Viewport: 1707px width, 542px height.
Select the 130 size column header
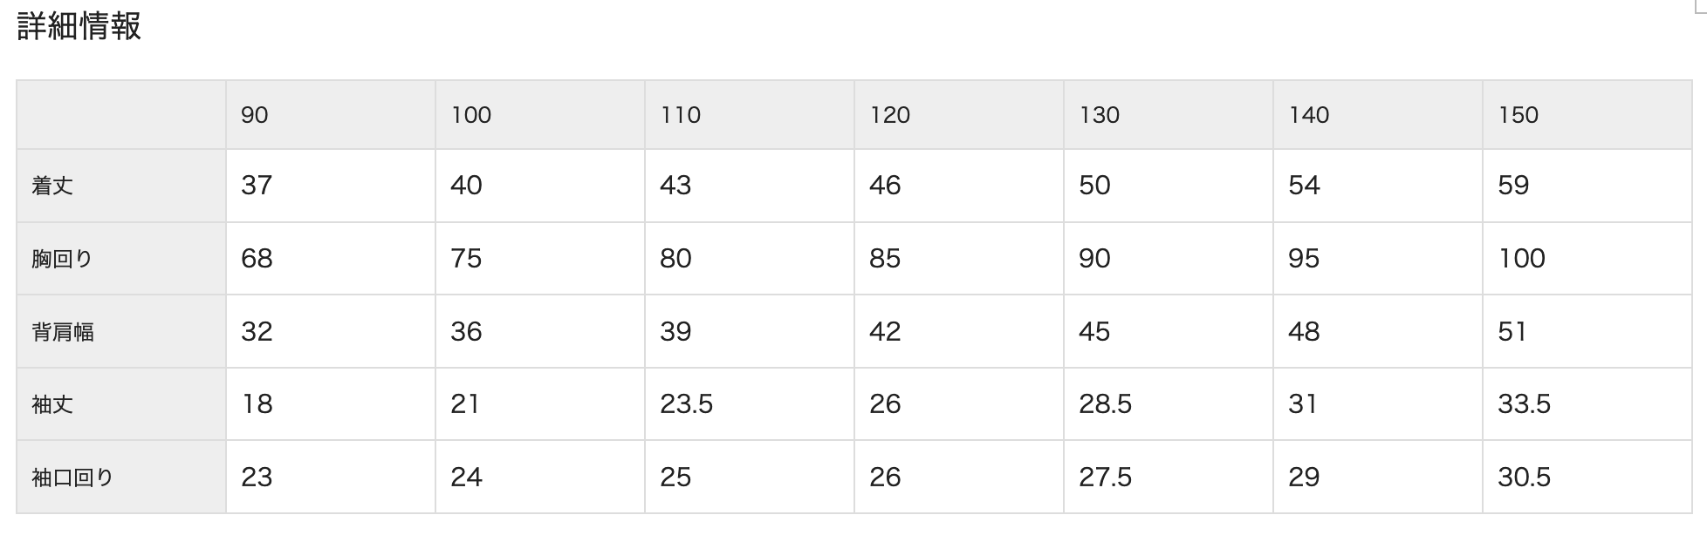coord(1169,115)
